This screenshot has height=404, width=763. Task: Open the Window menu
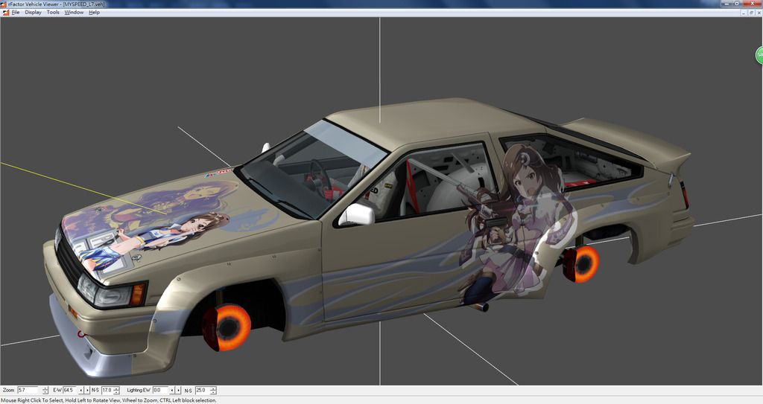74,13
